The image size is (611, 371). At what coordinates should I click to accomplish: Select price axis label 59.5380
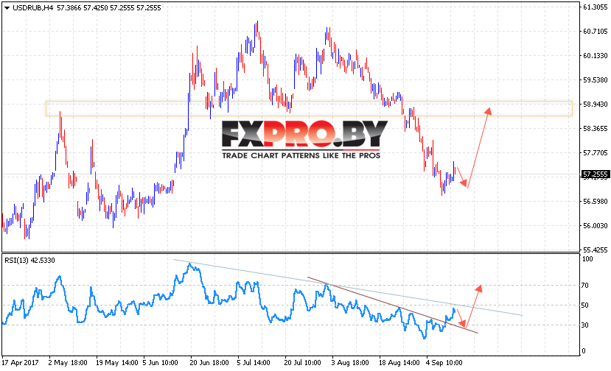click(x=596, y=79)
